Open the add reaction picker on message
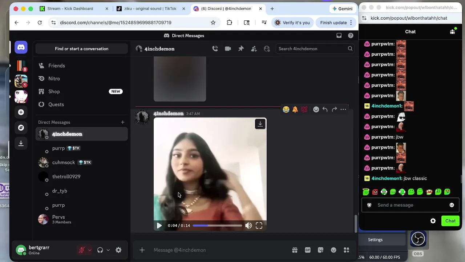 pos(316,110)
